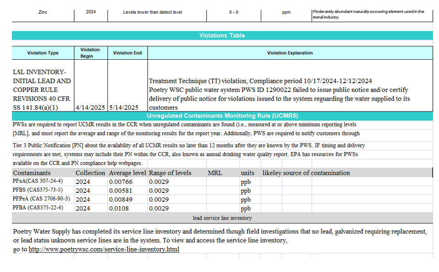The height and width of the screenshot is (272, 439).
Task: Click the Zinc contaminant cell
Action: 43,12
